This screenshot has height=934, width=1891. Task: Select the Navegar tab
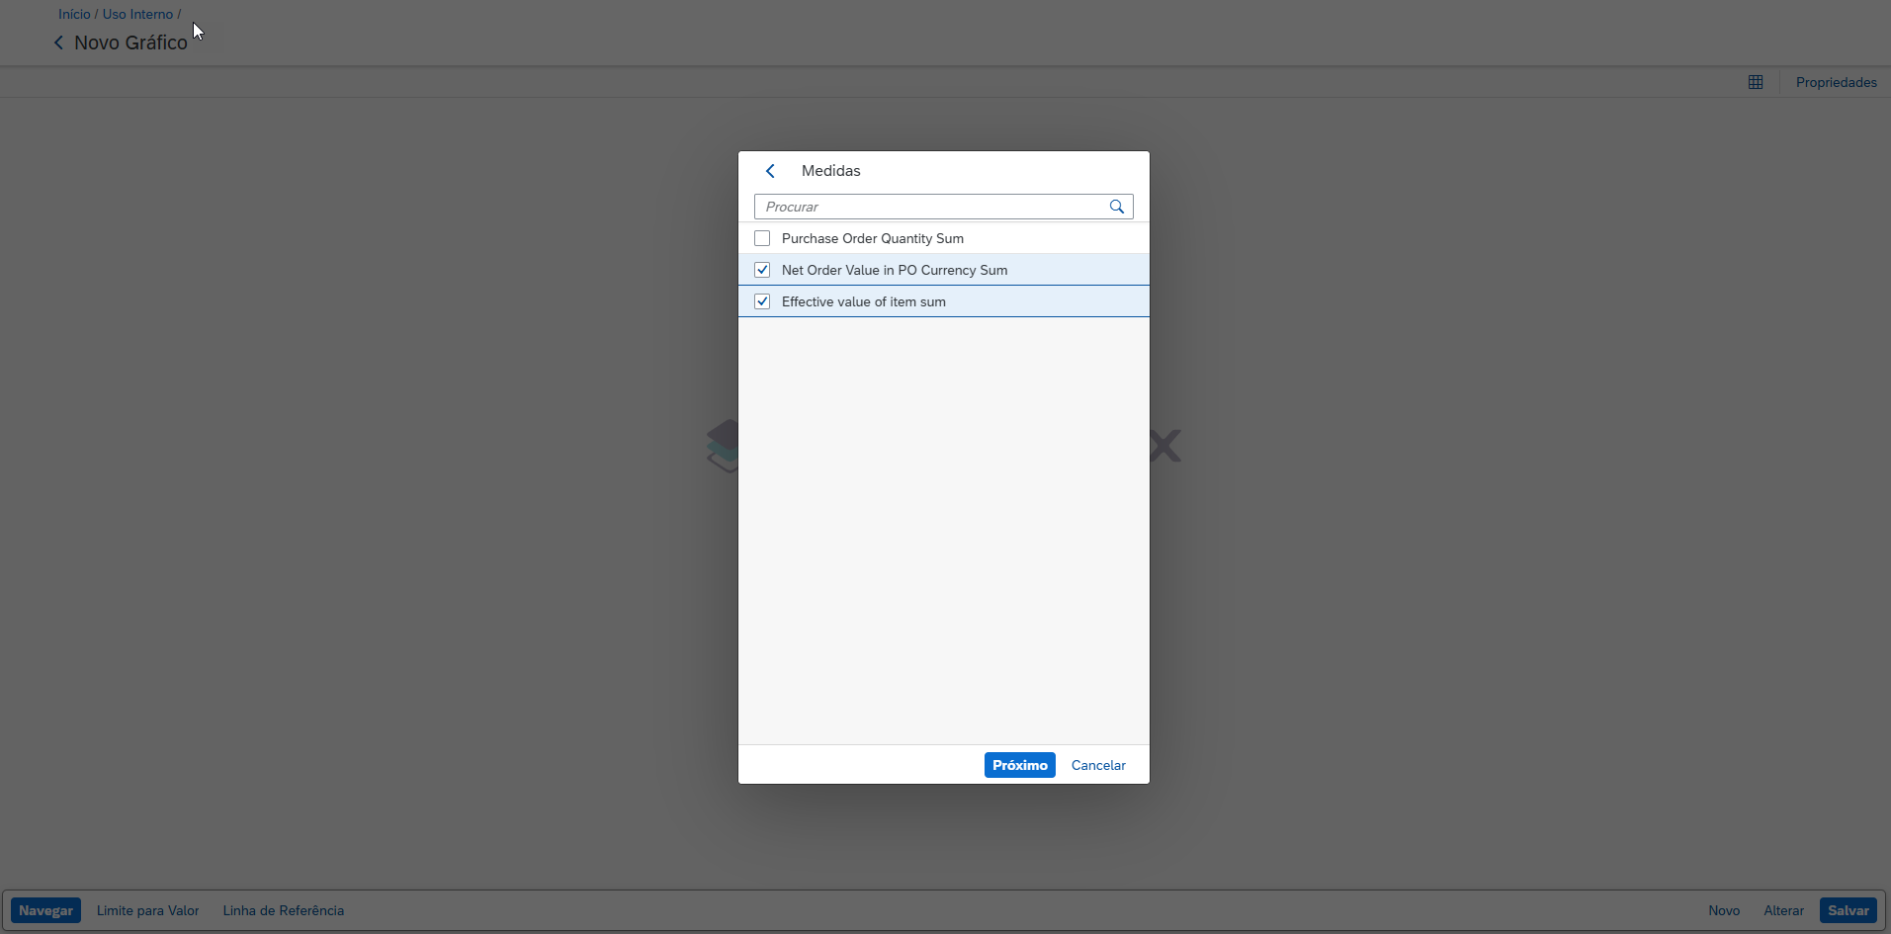click(45, 910)
